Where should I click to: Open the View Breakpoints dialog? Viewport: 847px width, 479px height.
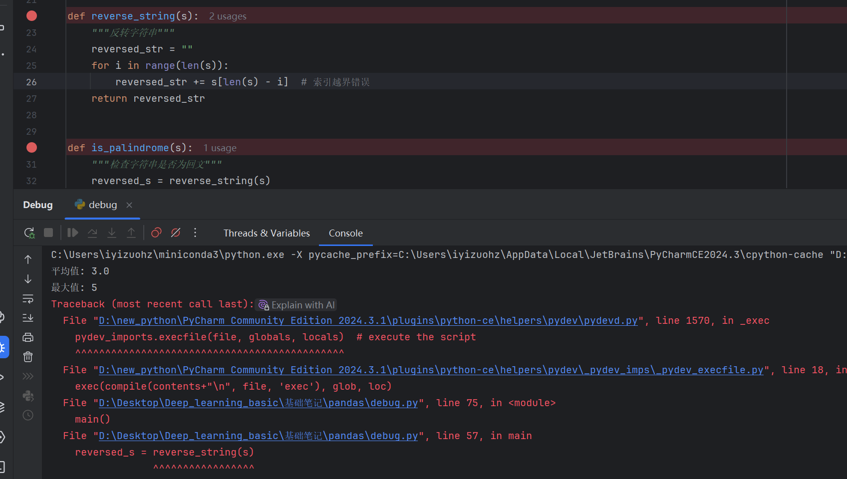pyautogui.click(x=156, y=233)
